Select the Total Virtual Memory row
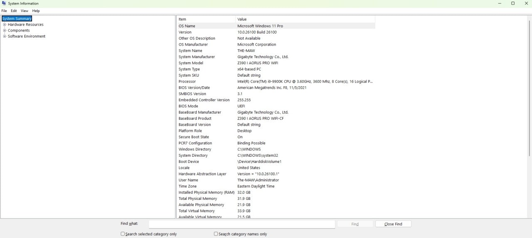The image size is (532, 238). [276, 211]
